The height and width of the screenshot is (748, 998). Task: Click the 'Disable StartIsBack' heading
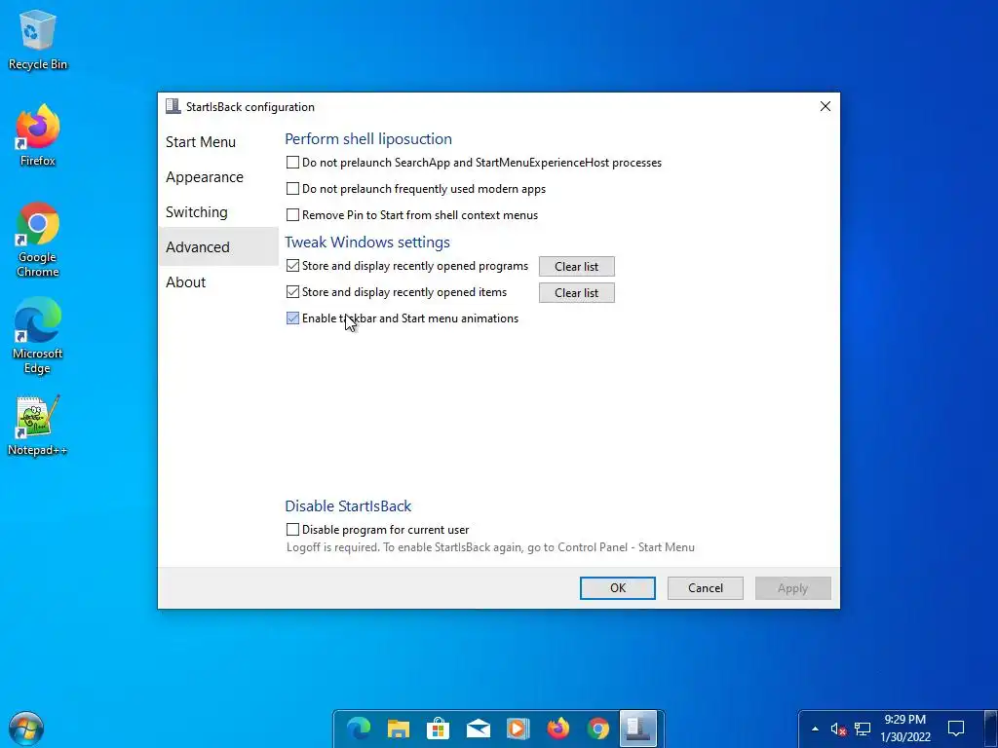click(x=348, y=506)
